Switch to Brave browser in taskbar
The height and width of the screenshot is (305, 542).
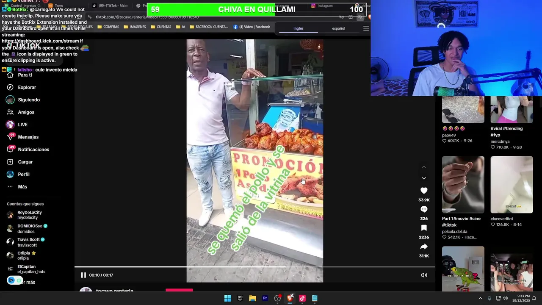tap(290, 298)
